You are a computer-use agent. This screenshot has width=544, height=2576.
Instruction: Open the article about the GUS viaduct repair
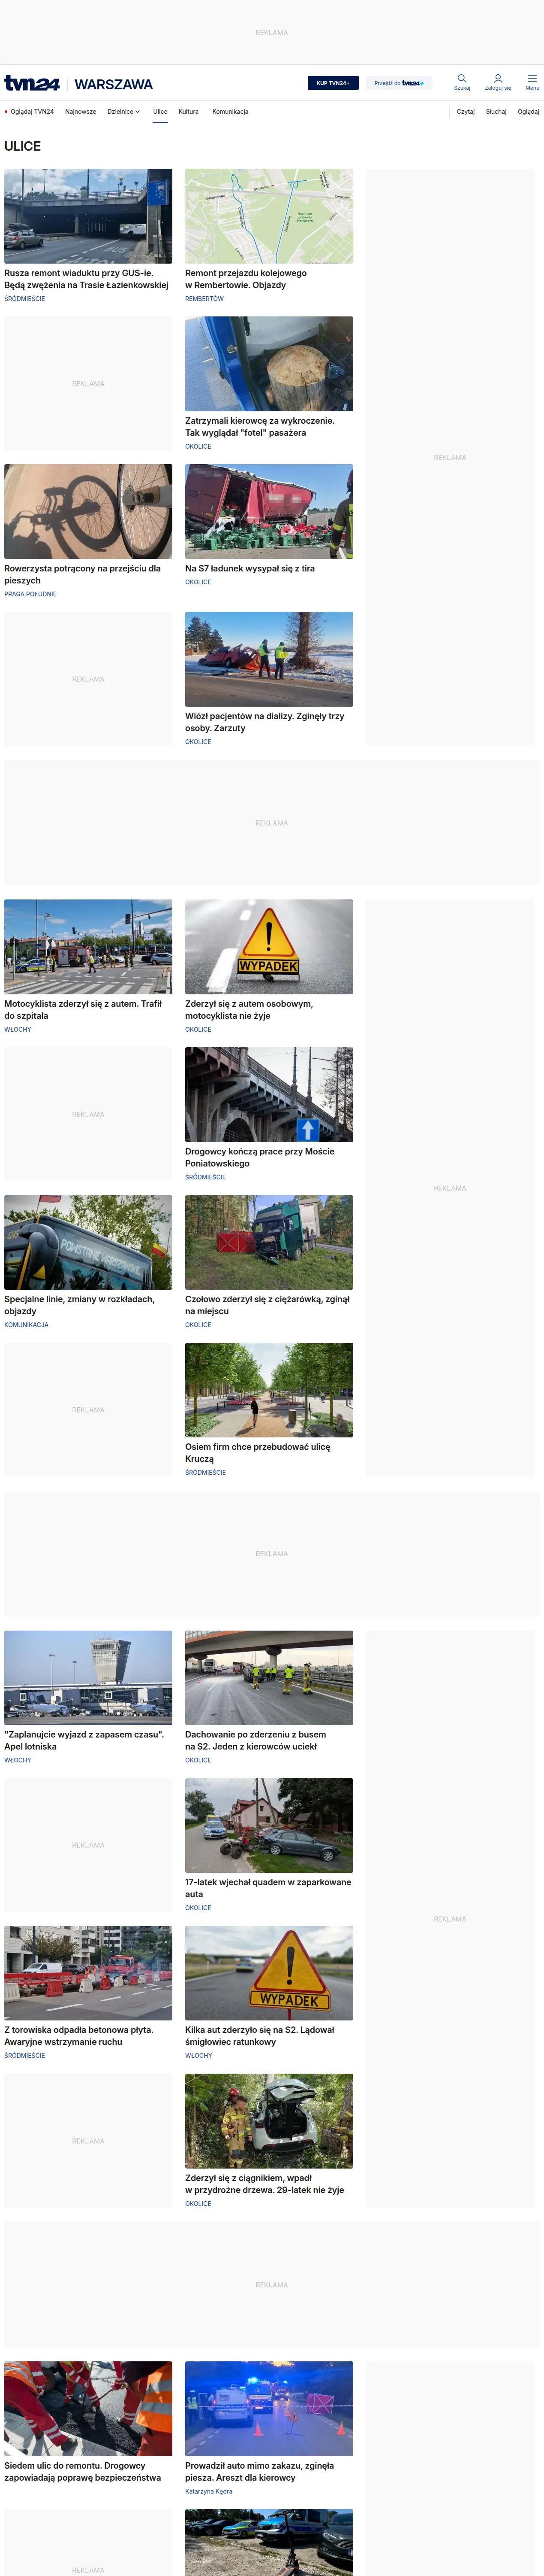tap(86, 279)
